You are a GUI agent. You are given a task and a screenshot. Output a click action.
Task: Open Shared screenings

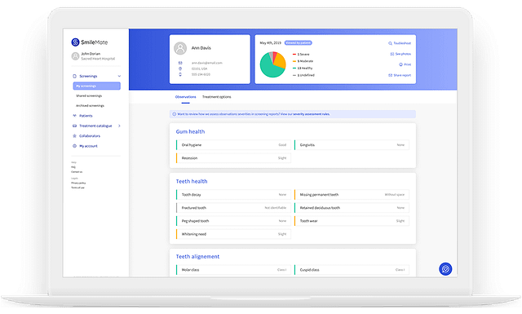click(89, 96)
